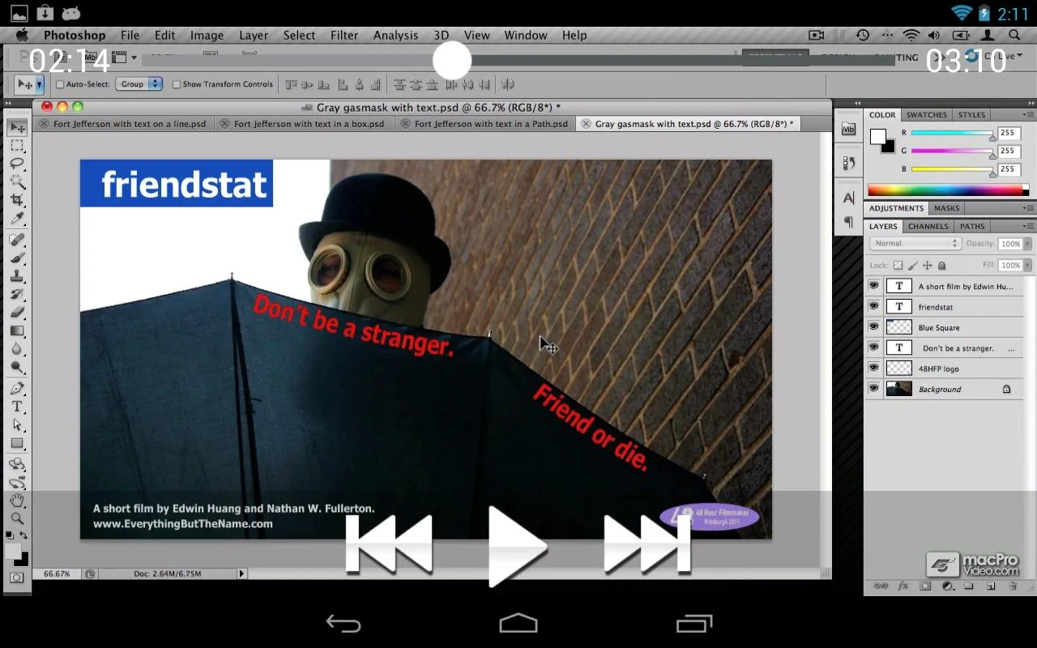Select the Rectangular Marquee tool
This screenshot has width=1037, height=648.
17,146
